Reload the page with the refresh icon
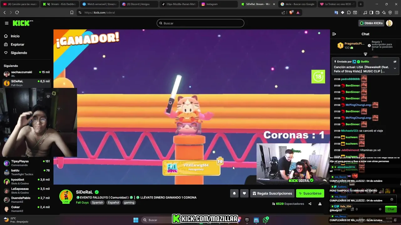Viewport: 401px width, 225px height. click(17, 12)
